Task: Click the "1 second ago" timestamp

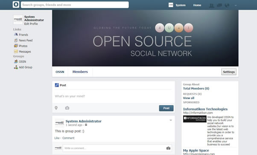Action: 74,125
